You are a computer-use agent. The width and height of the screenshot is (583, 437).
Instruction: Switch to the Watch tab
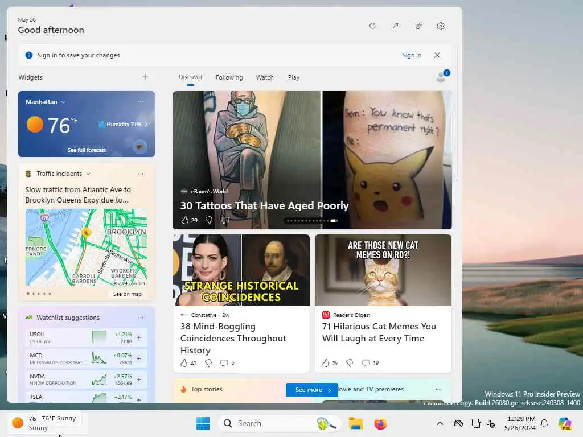click(x=265, y=77)
